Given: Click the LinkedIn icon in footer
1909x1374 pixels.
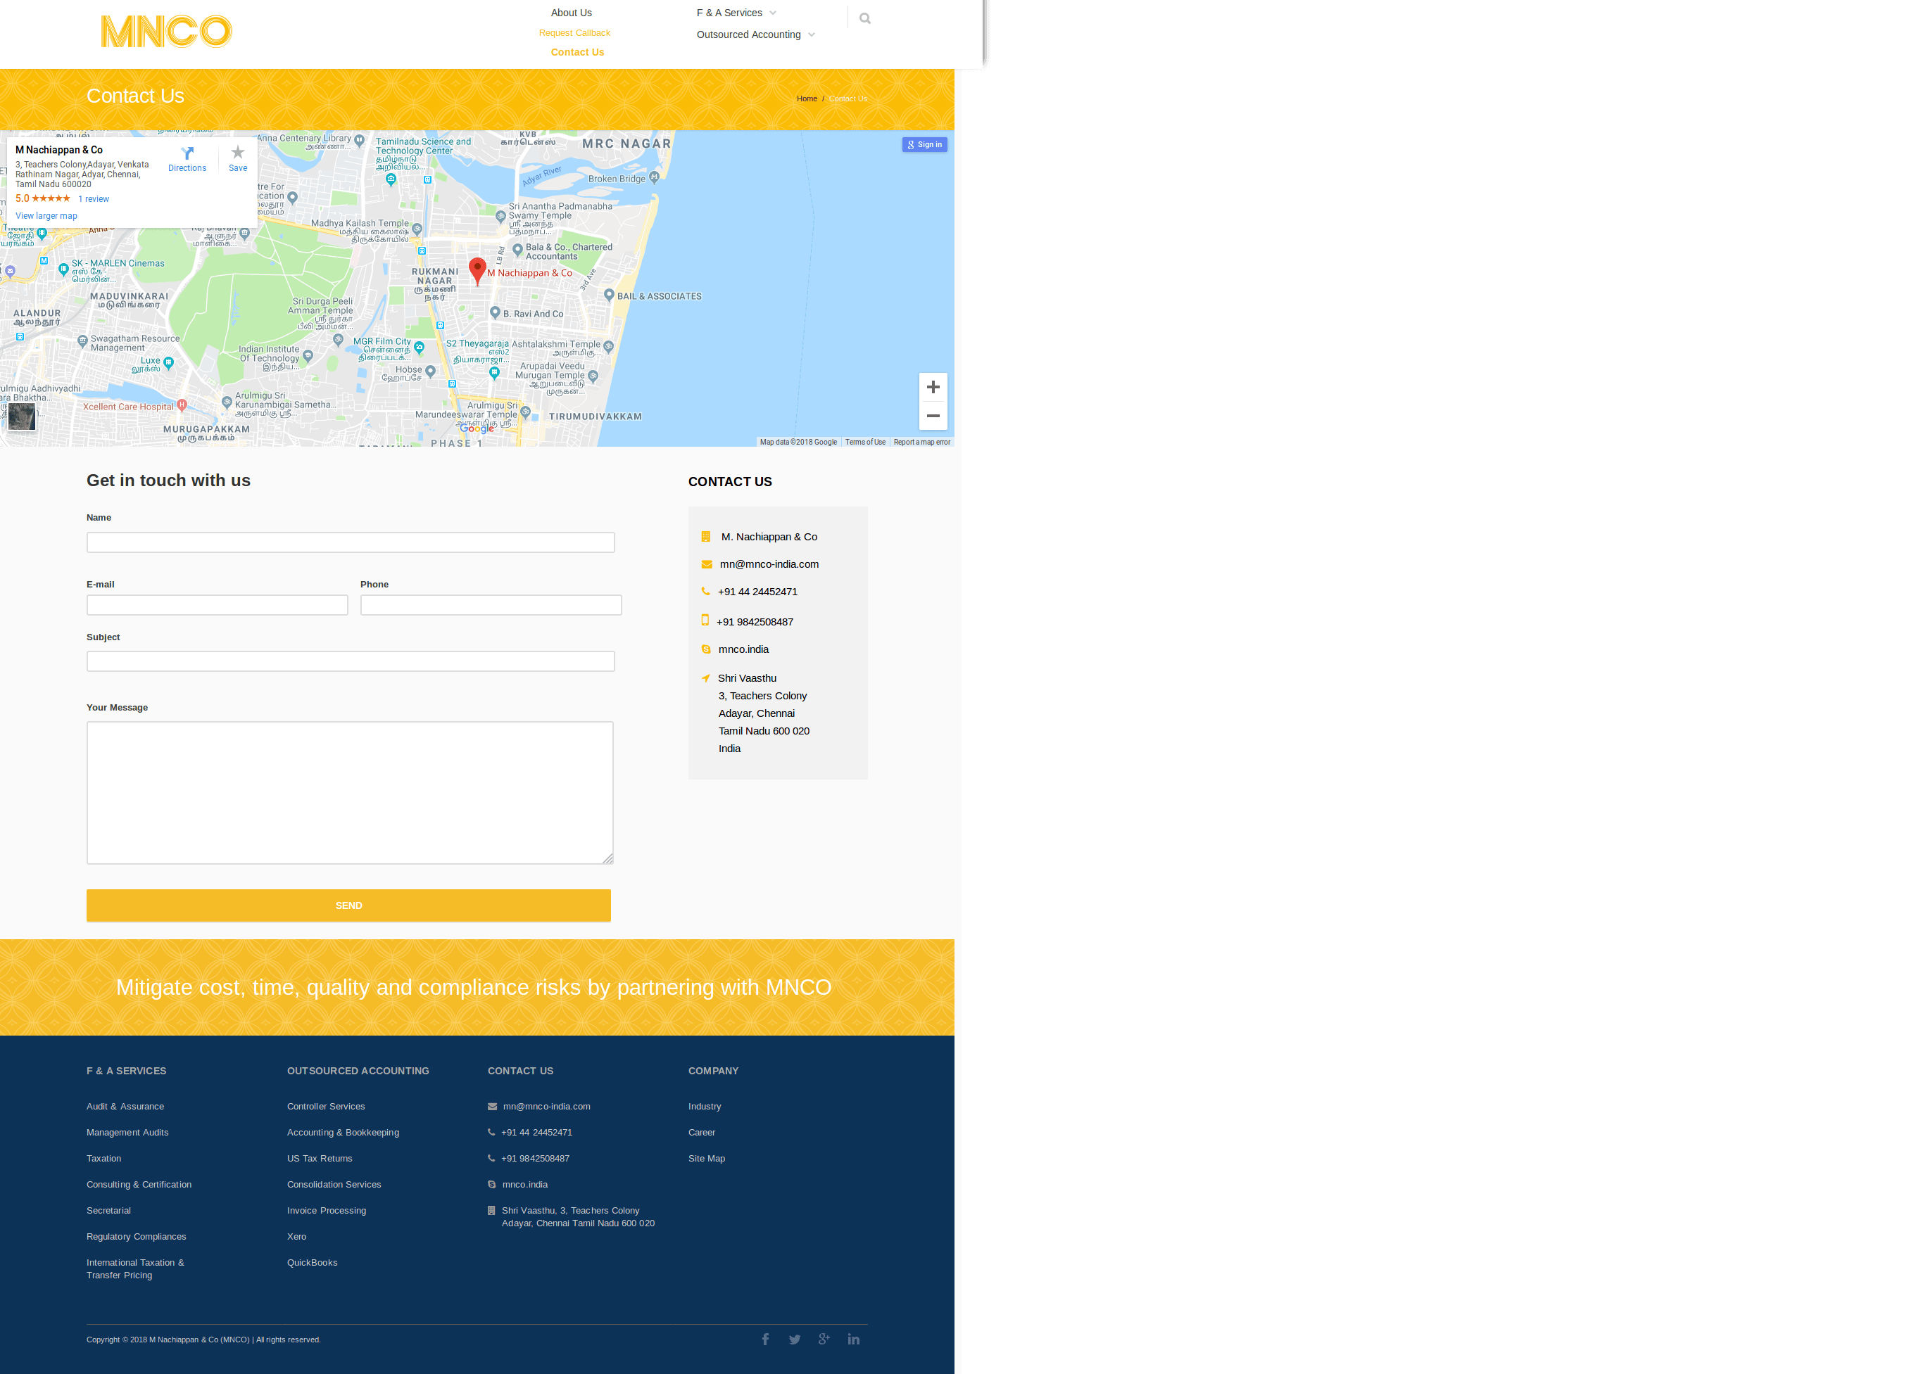Looking at the screenshot, I should pyautogui.click(x=854, y=1339).
